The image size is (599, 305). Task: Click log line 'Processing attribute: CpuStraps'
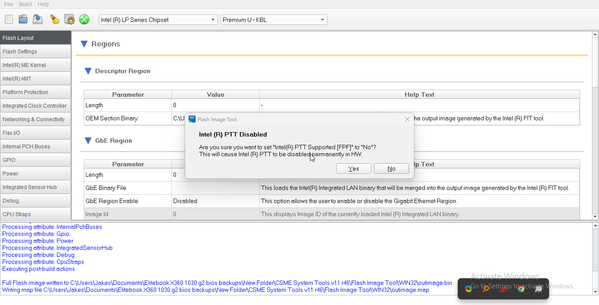click(43, 262)
